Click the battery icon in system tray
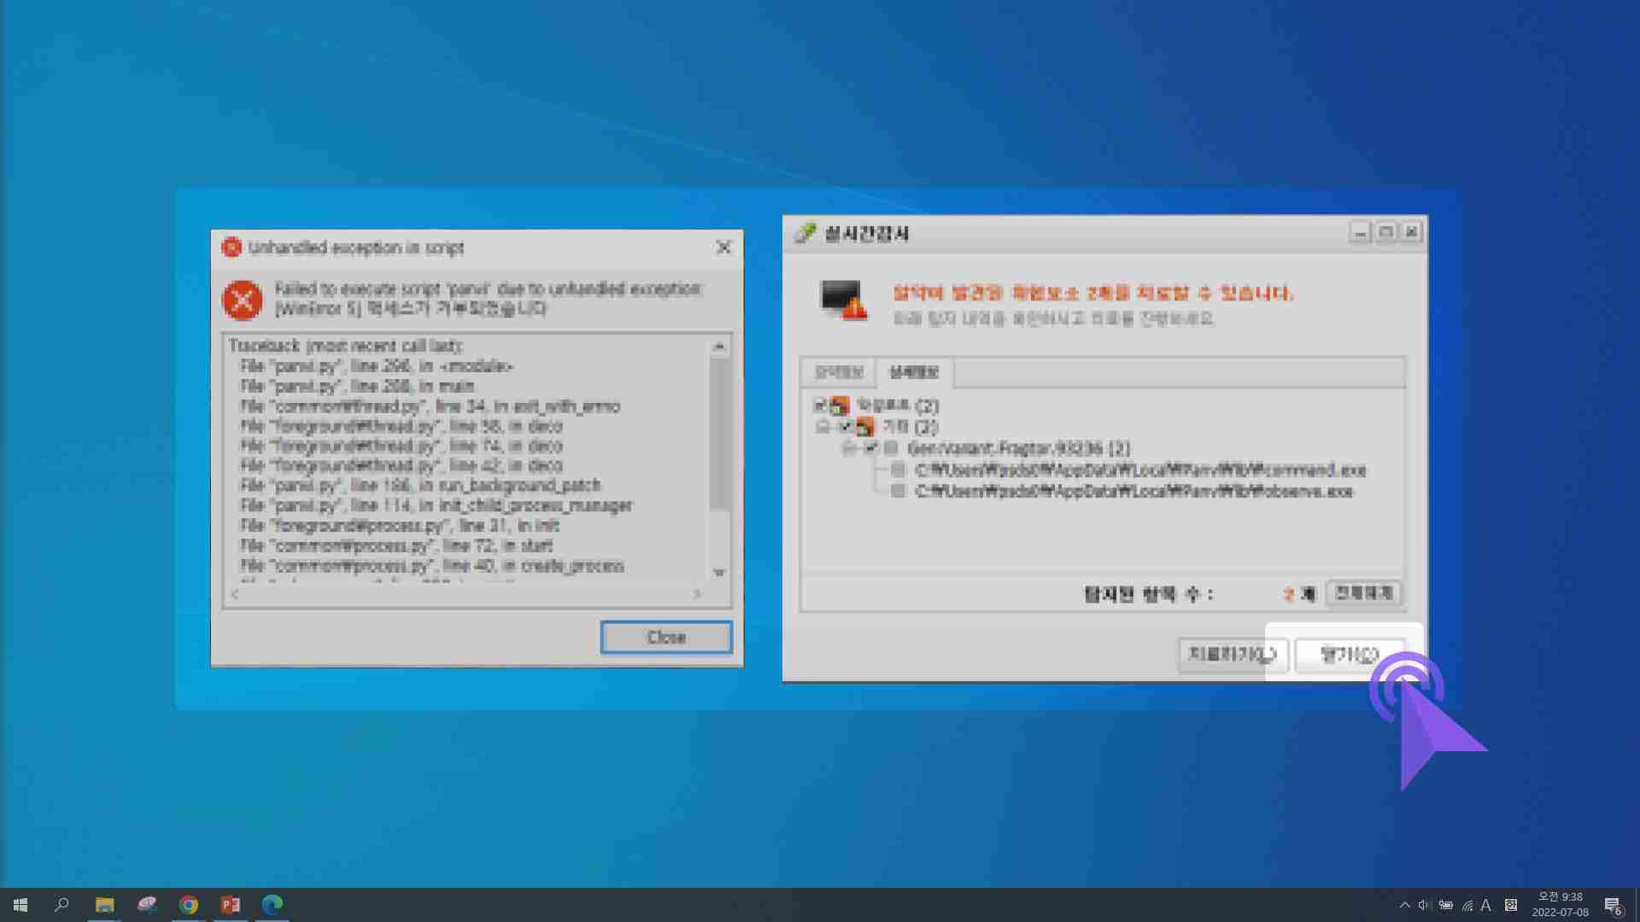Screen dimensions: 1640x922 coord(1445,905)
